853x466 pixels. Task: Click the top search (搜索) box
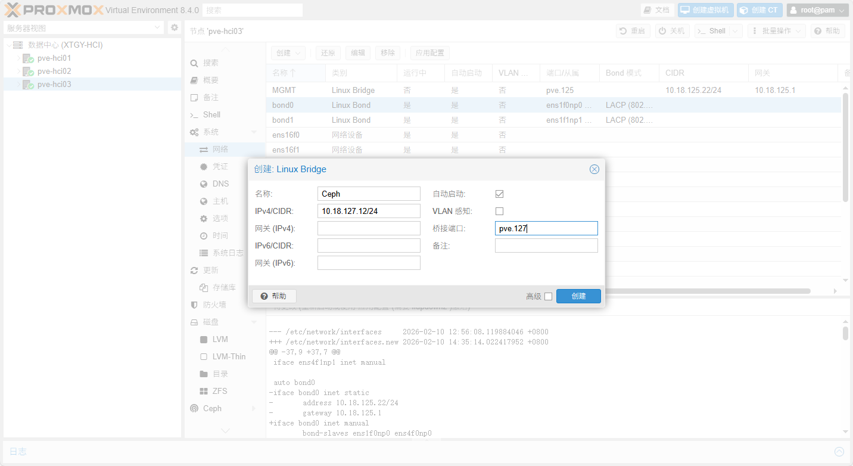tap(253, 10)
